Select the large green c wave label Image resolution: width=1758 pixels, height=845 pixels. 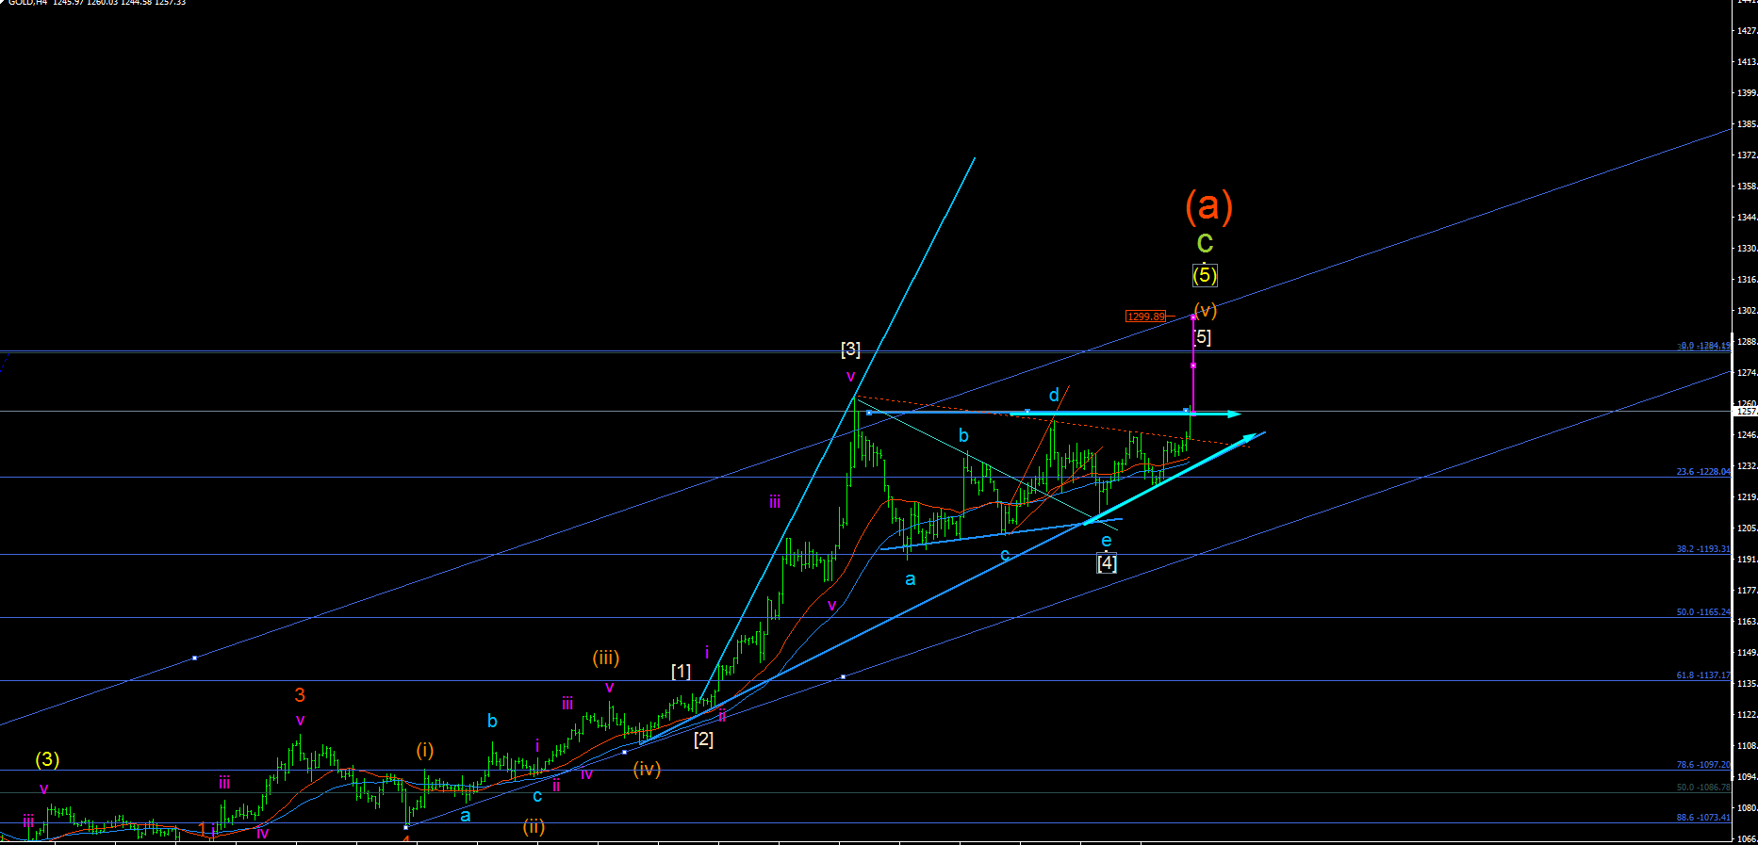[x=1205, y=243]
